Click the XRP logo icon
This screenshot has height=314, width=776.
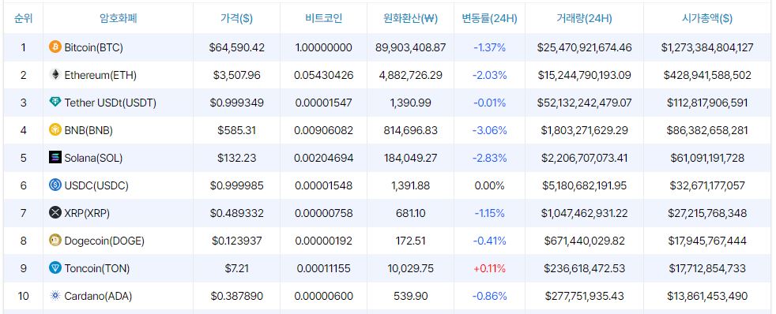[55, 213]
